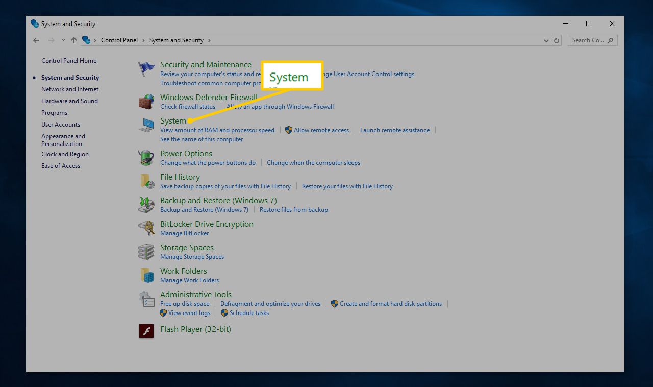The width and height of the screenshot is (653, 387).
Task: Click the File History folder icon
Action: [146, 181]
